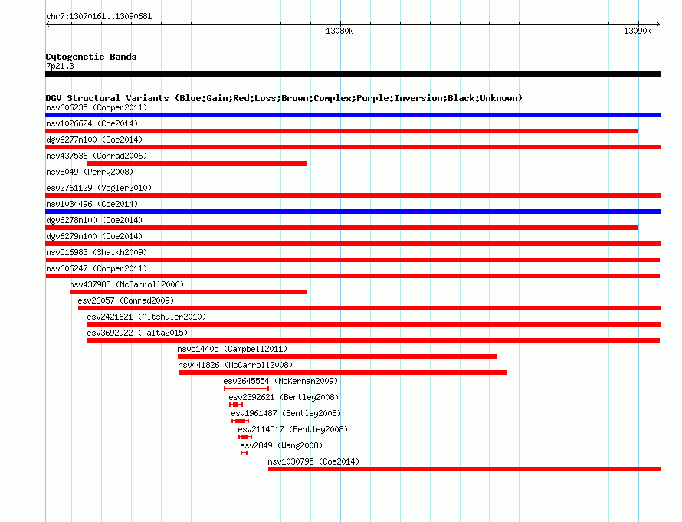This screenshot has height=522, width=682.
Task: Select the nsv1026624 (Coe2014) variant label
Action: (x=92, y=123)
